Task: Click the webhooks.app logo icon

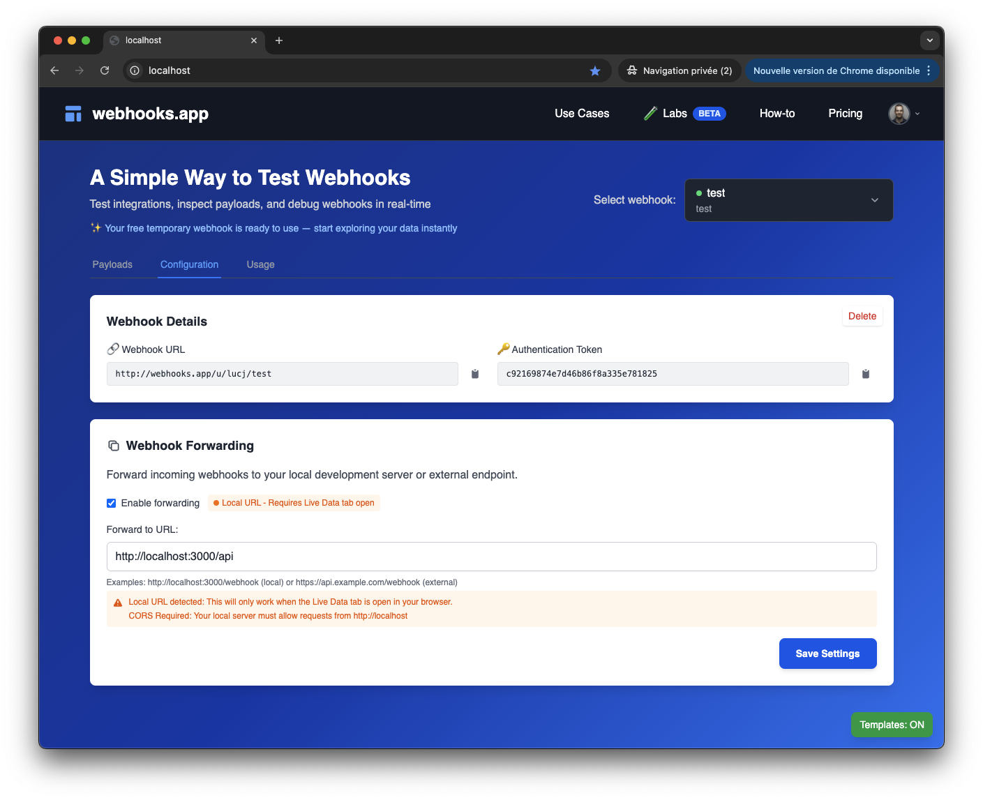Action: (73, 114)
